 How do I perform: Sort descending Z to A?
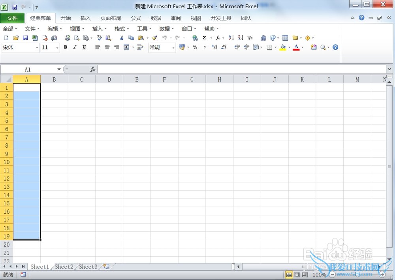click(x=241, y=38)
